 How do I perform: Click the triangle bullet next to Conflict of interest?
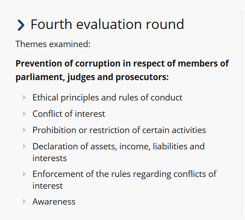[24, 114]
